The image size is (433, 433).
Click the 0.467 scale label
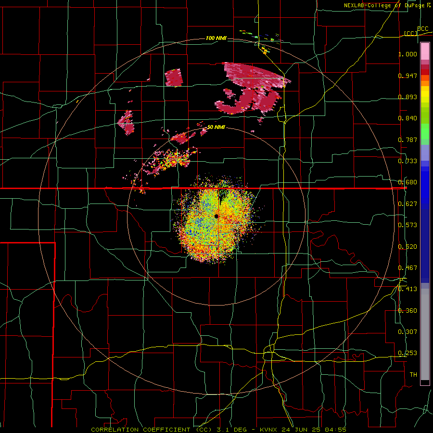[408, 268]
